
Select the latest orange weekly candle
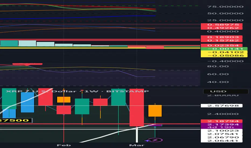155,111
